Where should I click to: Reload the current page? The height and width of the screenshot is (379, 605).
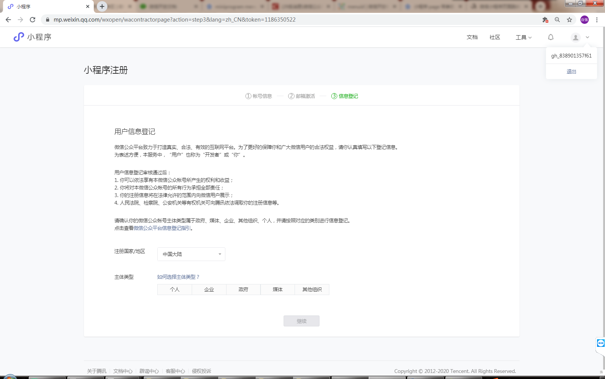[33, 20]
